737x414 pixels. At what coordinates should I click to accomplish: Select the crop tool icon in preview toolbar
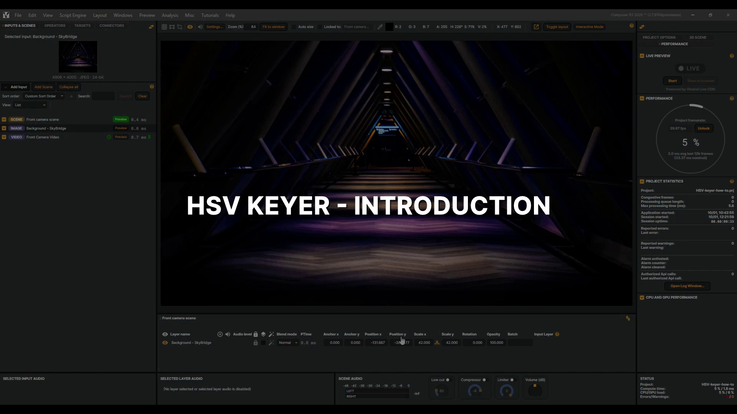point(180,27)
